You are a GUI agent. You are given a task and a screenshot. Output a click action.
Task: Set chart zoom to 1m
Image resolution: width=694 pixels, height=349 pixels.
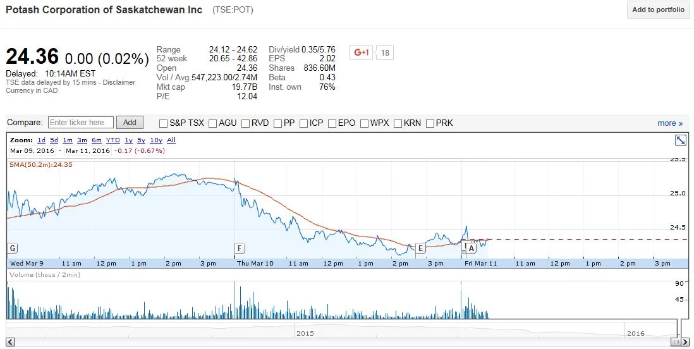pos(67,140)
